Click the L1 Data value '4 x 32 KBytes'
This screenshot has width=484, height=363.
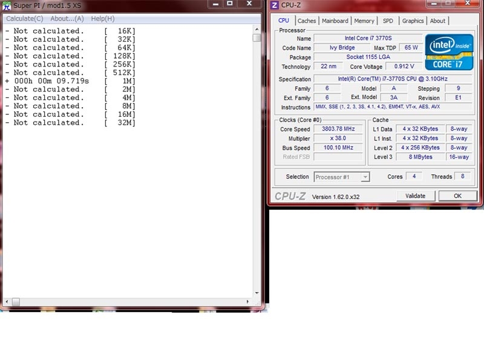click(420, 129)
